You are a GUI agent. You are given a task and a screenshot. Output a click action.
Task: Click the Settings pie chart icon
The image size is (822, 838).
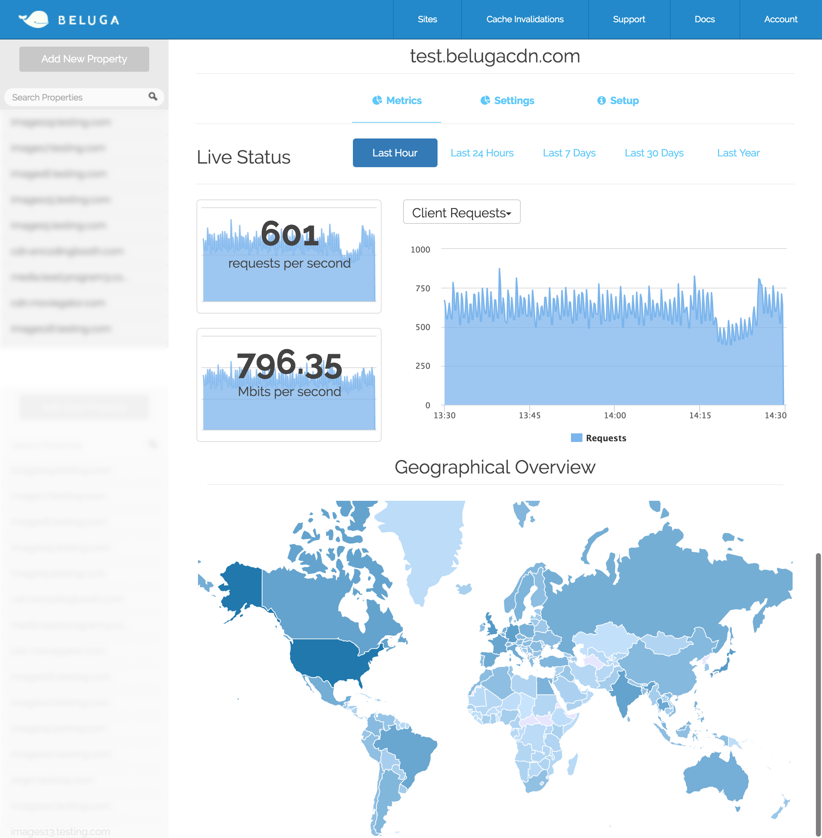point(485,100)
